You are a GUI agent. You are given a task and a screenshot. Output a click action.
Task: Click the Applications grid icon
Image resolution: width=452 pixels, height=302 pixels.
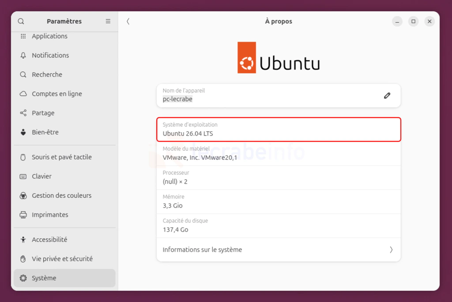[x=23, y=36]
